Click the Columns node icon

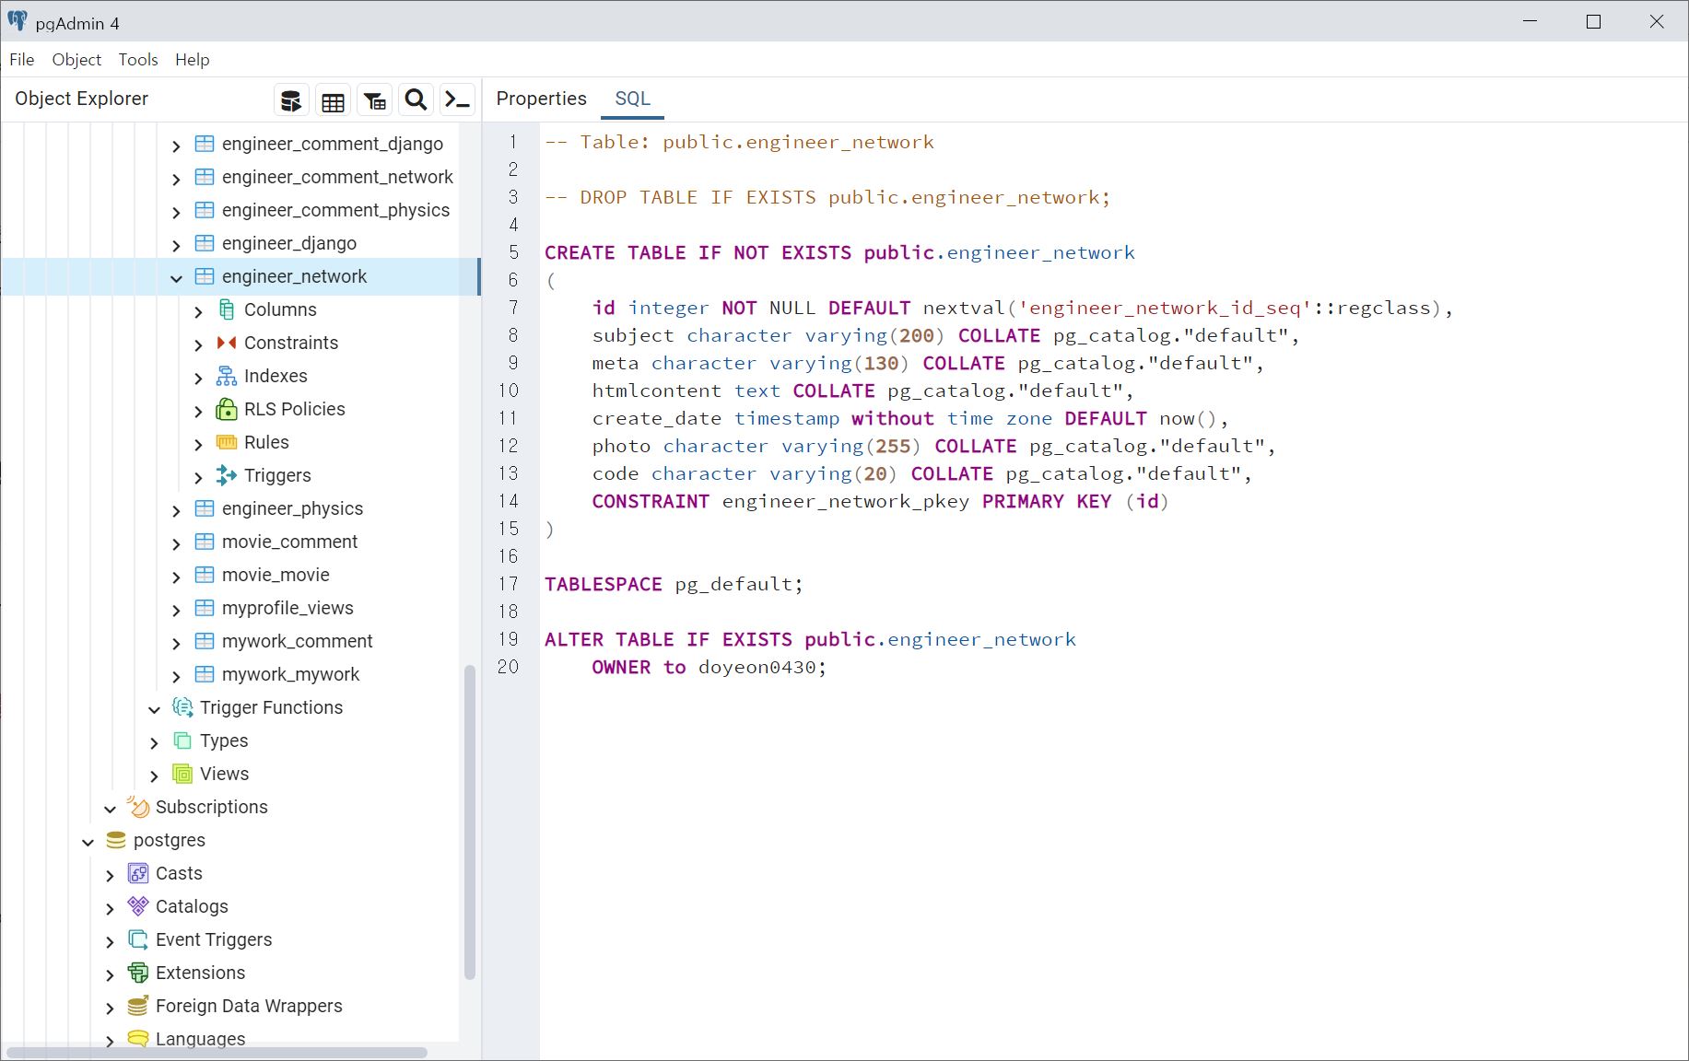(x=227, y=309)
